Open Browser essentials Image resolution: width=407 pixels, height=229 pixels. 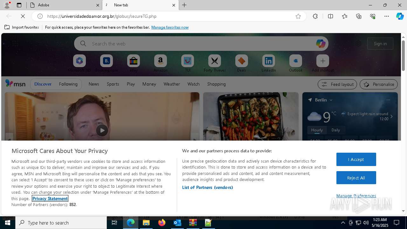(x=373, y=16)
